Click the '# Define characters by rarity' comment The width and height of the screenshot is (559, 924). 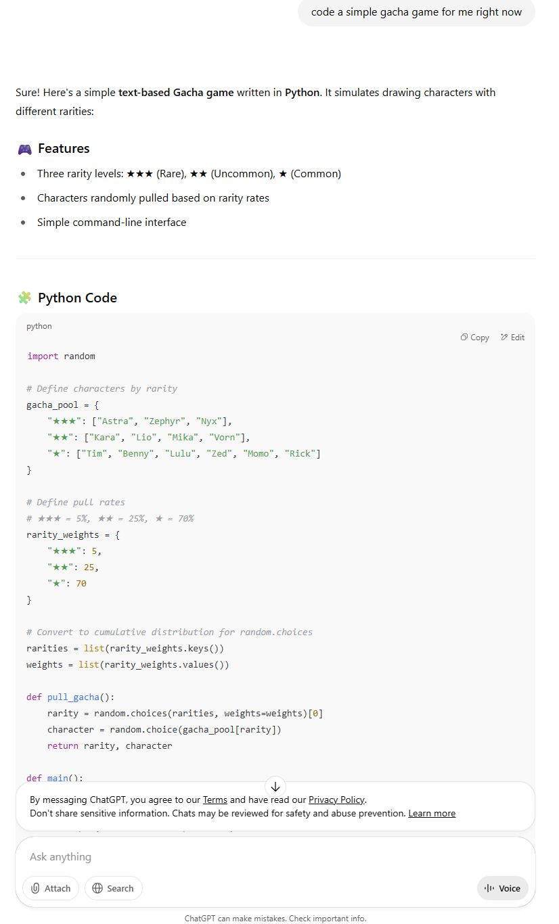click(102, 388)
